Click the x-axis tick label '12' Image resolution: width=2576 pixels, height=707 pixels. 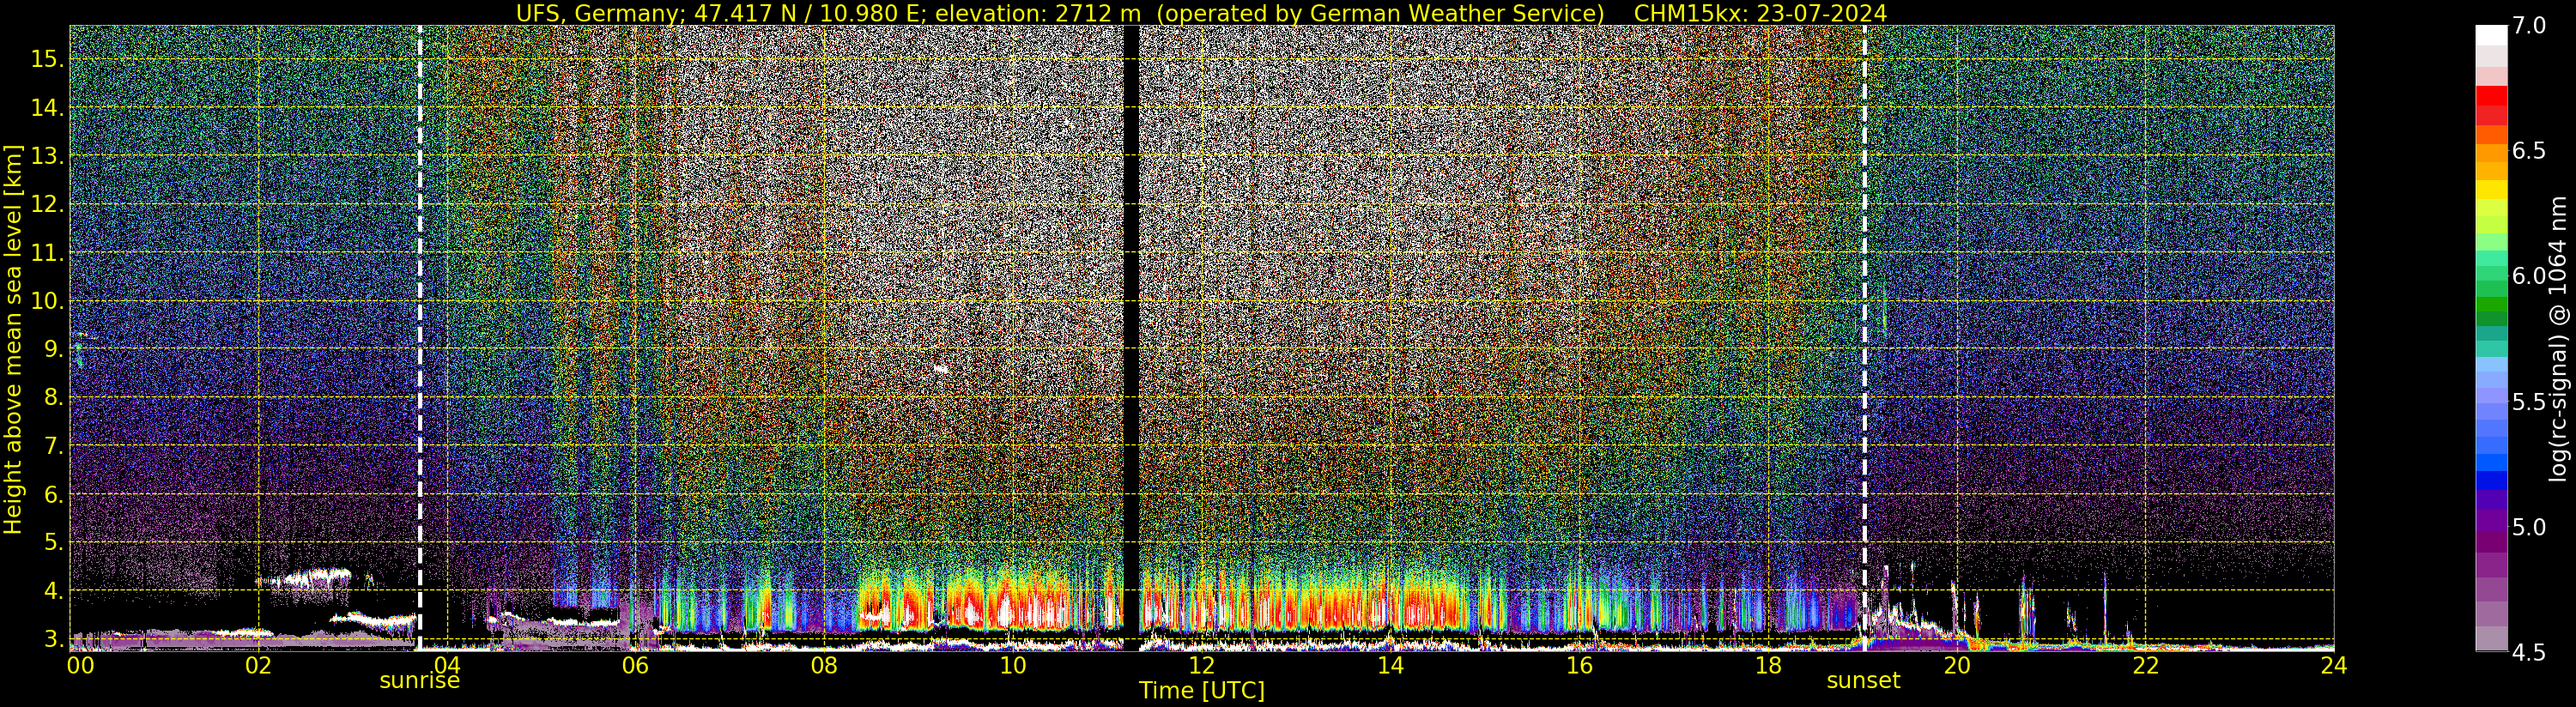[x=1201, y=666]
